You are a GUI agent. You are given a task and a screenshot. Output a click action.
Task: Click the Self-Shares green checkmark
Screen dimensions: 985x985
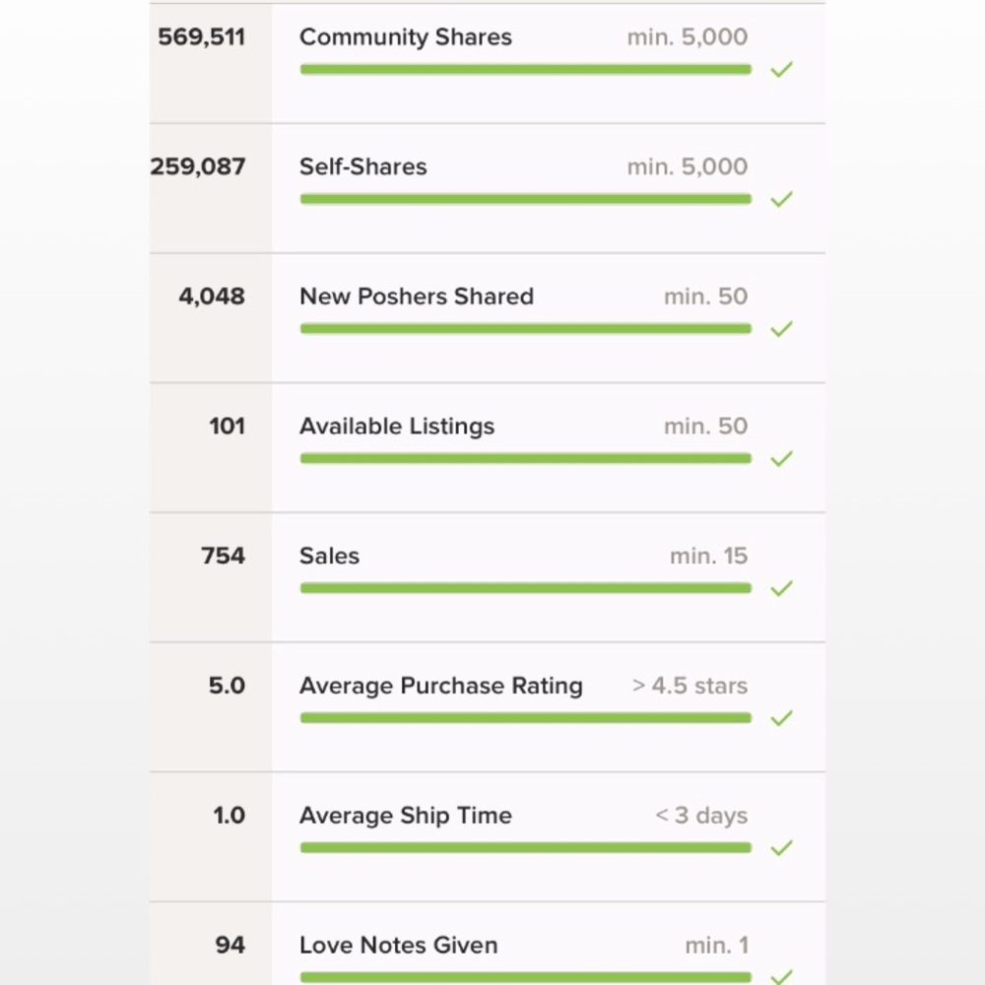pos(781,199)
